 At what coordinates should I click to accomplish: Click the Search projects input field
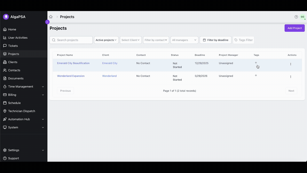74,40
